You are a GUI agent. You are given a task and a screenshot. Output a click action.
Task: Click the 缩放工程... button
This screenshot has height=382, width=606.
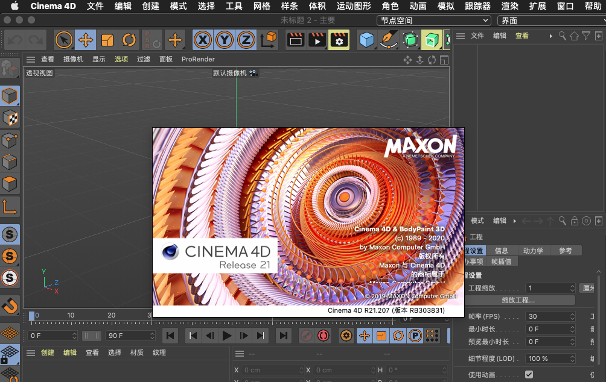coord(518,300)
